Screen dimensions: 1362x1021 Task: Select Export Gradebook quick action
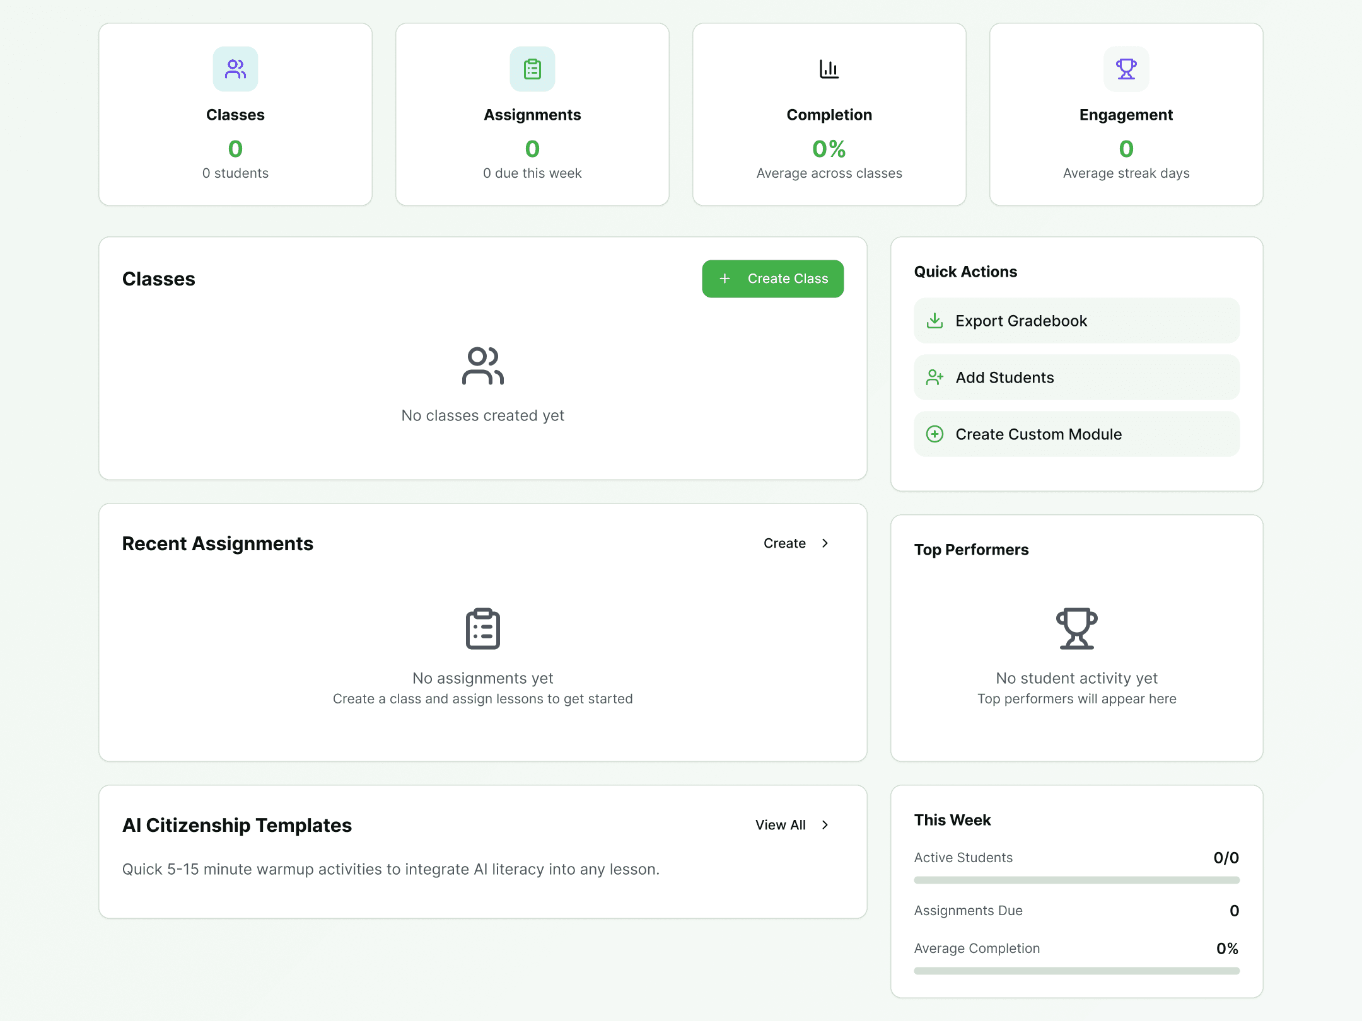1076,320
